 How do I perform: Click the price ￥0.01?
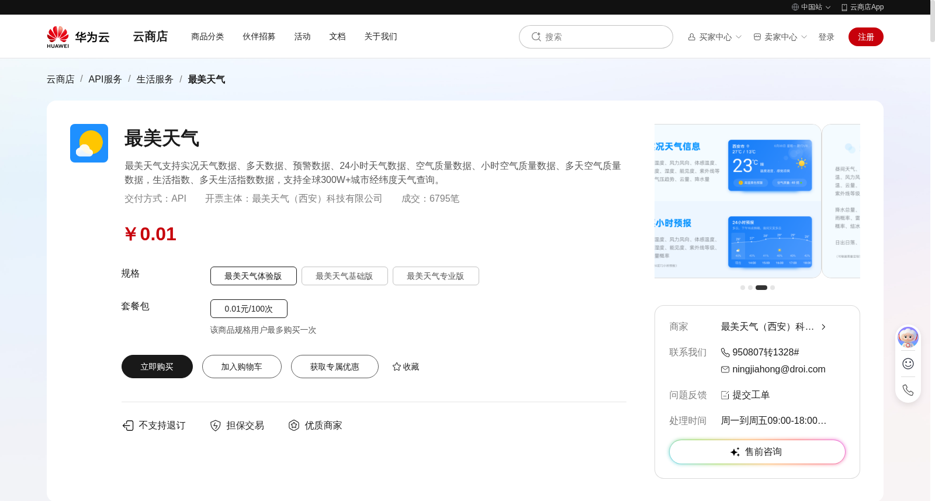pos(150,234)
